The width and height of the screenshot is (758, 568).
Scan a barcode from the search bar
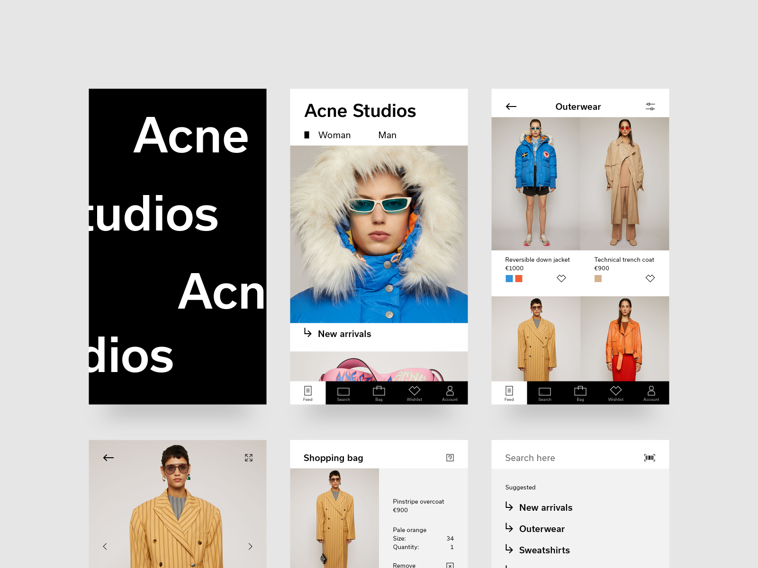(650, 458)
